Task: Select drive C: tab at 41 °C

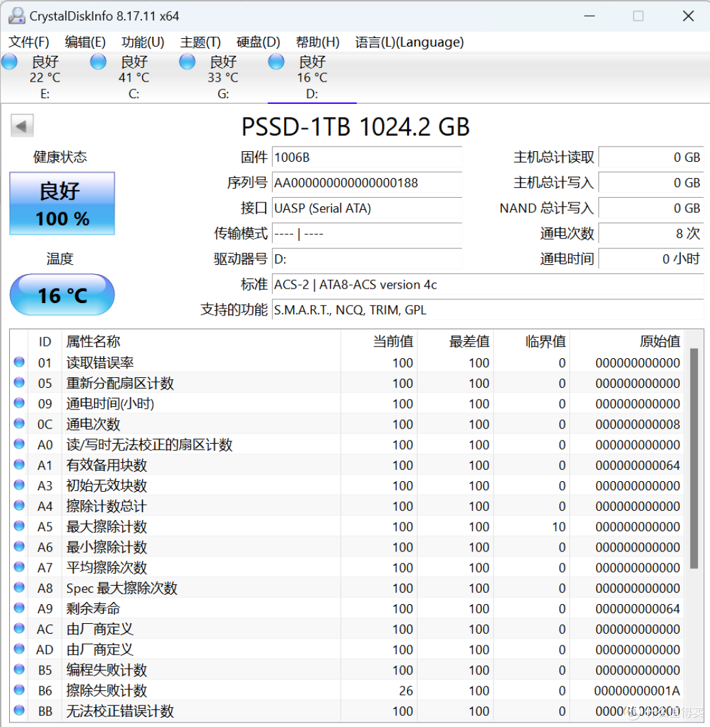Action: pyautogui.click(x=133, y=78)
